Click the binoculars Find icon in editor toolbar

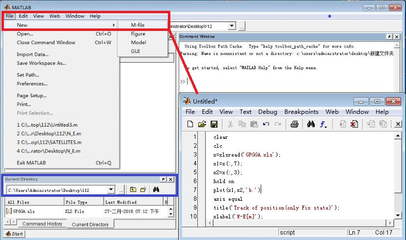[310, 125]
